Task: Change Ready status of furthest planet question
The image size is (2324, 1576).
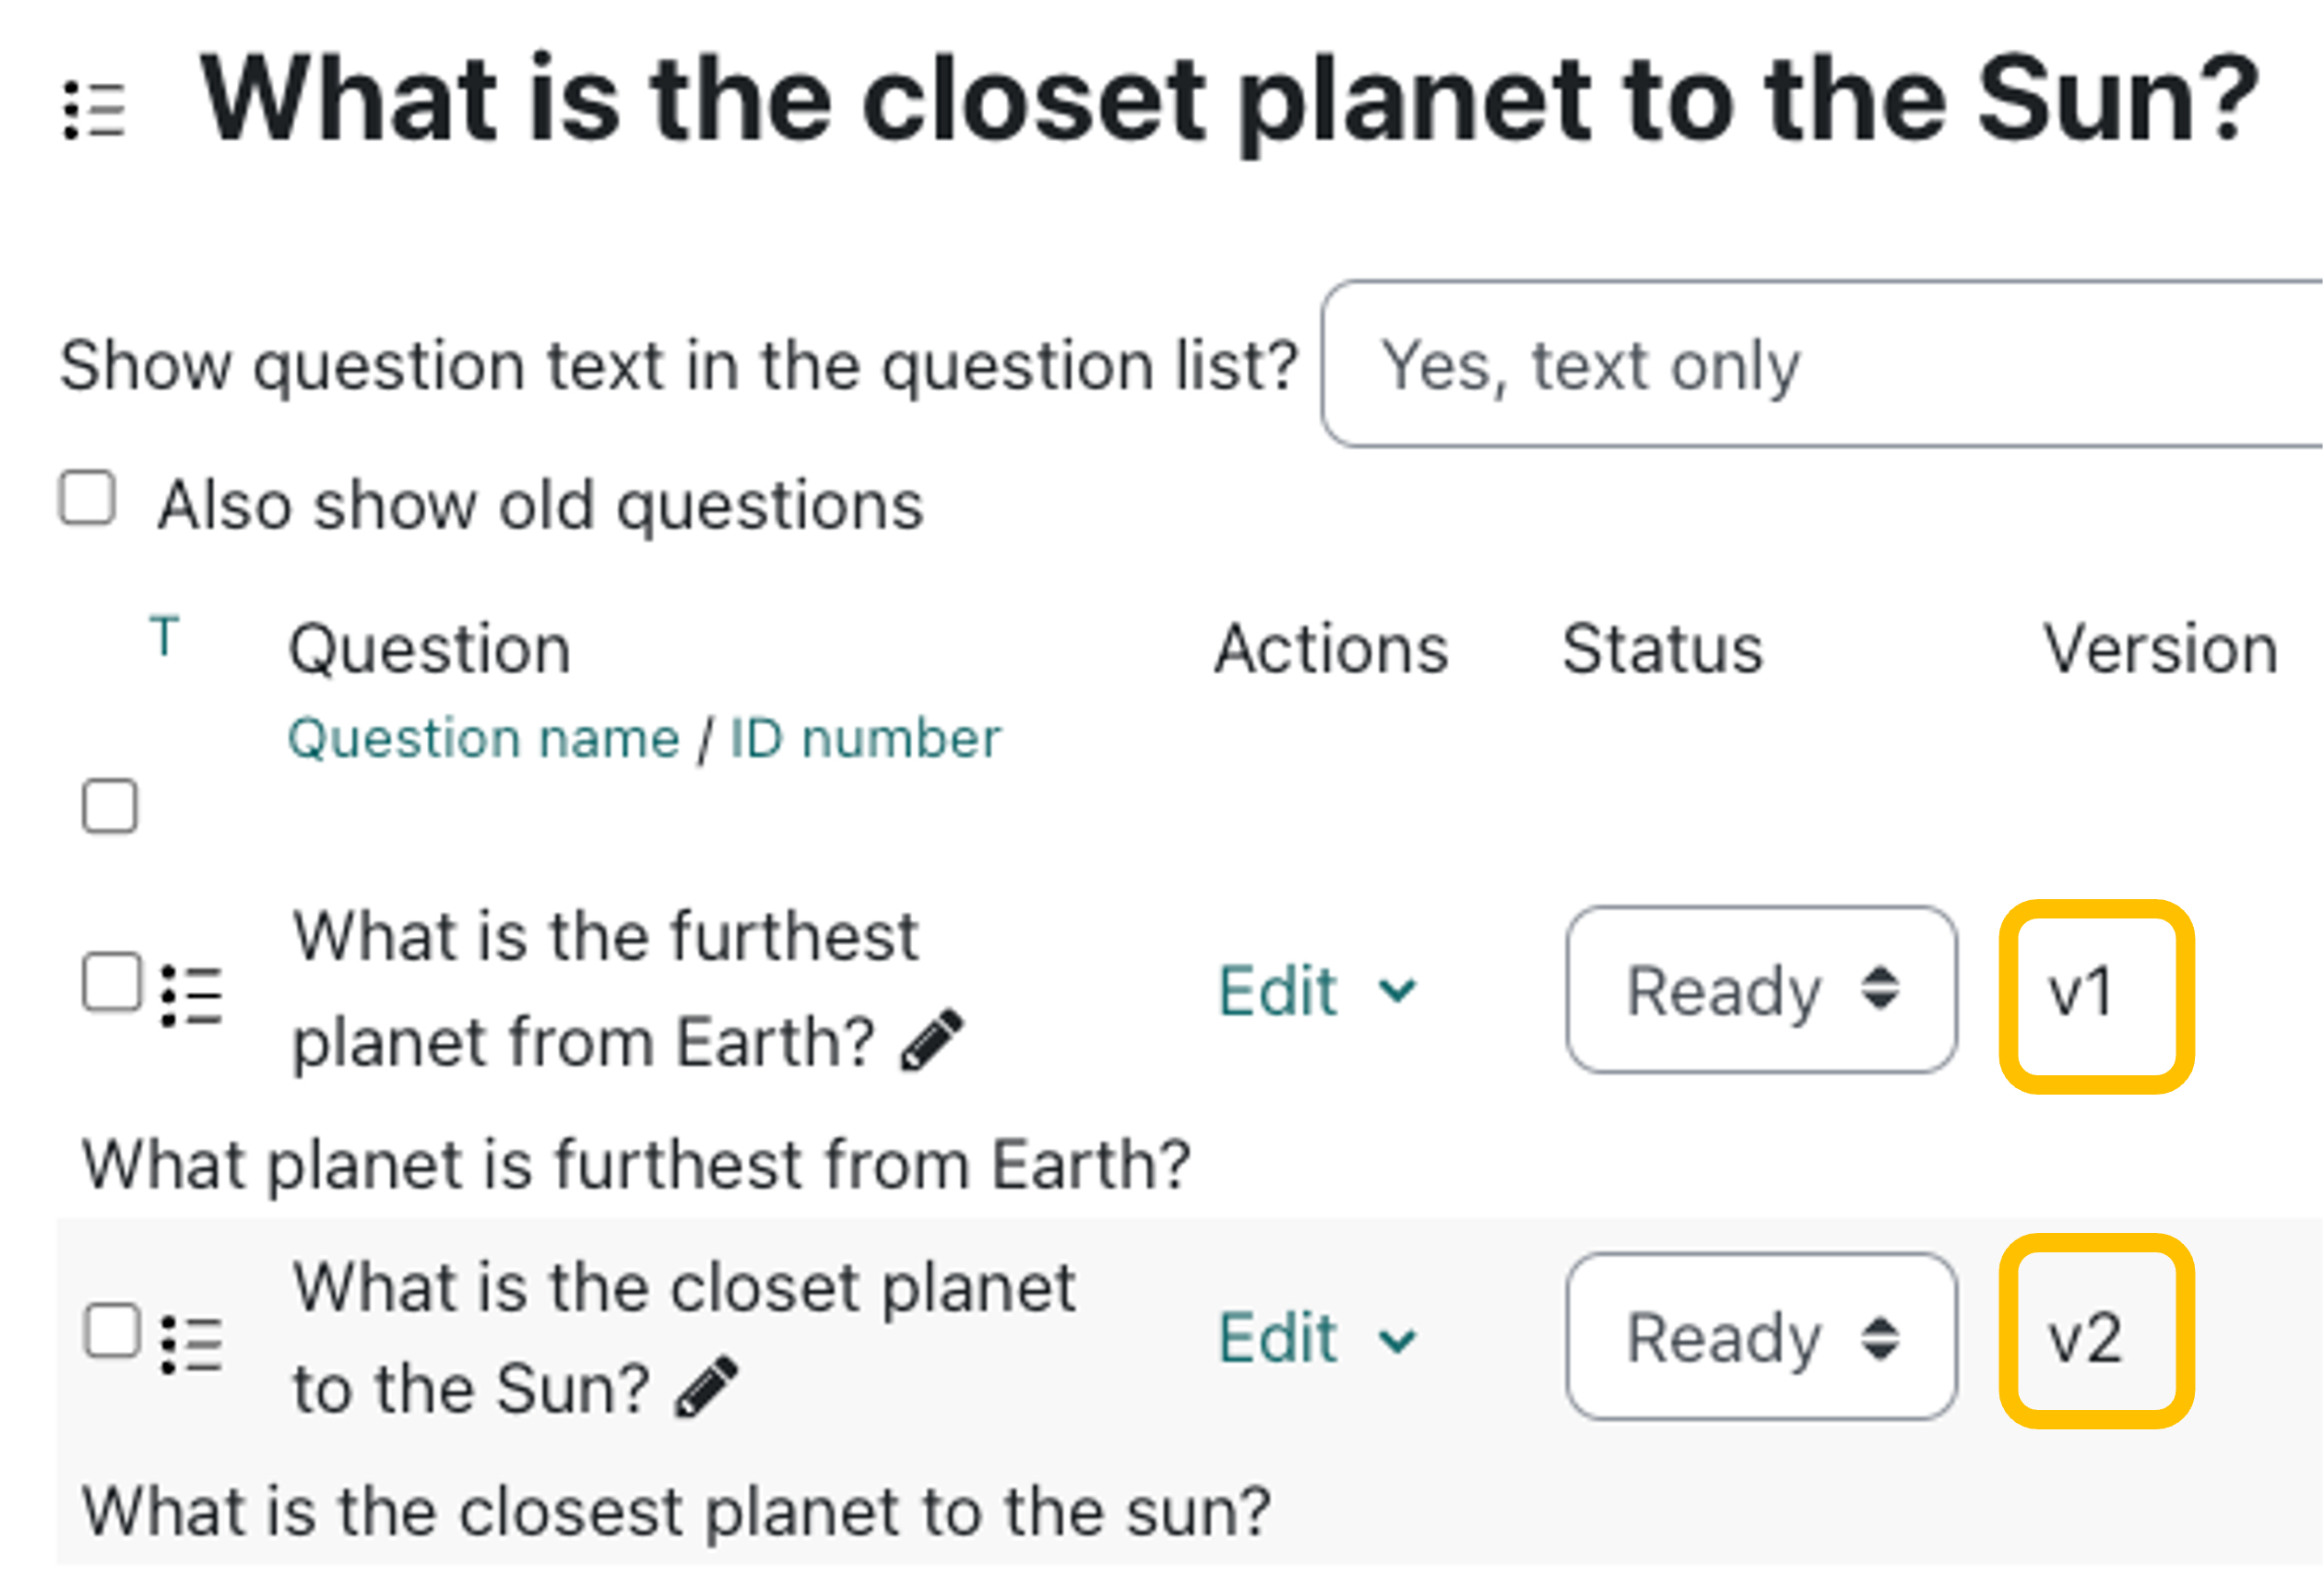Action: pyautogui.click(x=1761, y=991)
